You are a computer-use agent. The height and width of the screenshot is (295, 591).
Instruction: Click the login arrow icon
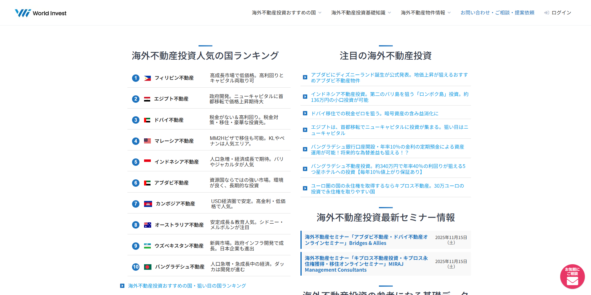[x=546, y=13]
